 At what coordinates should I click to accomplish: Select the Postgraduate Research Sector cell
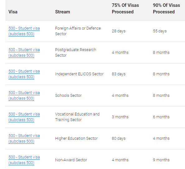75,53
